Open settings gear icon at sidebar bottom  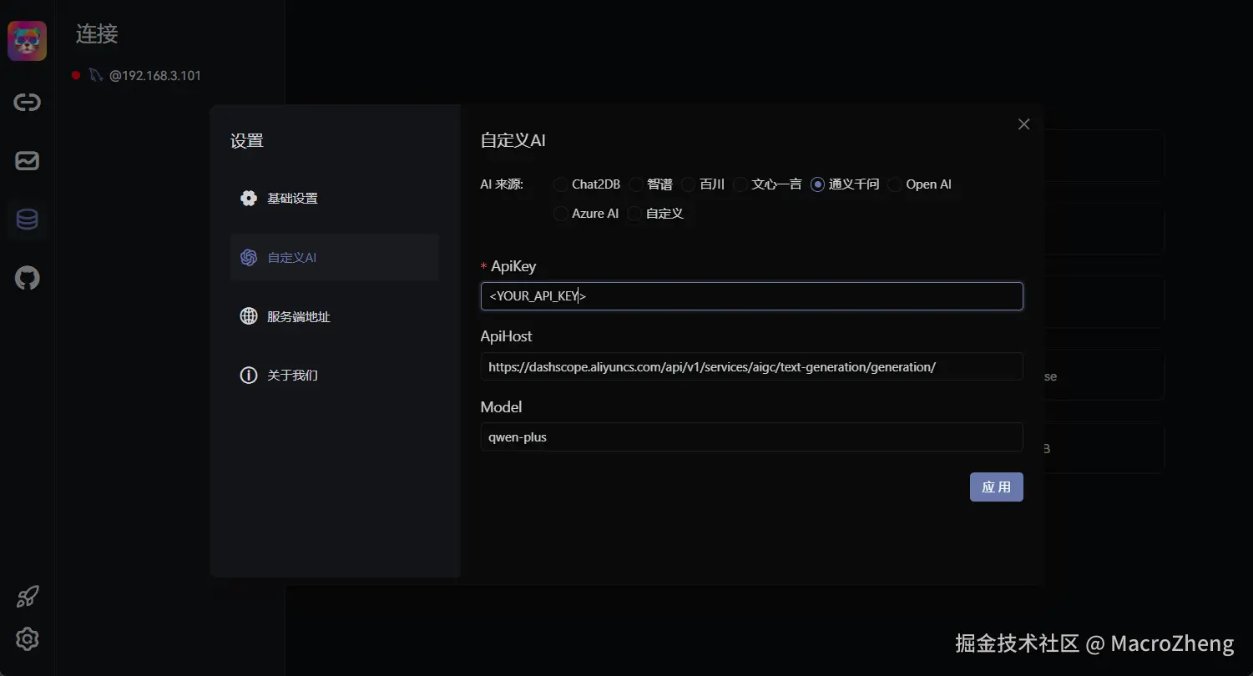(27, 639)
